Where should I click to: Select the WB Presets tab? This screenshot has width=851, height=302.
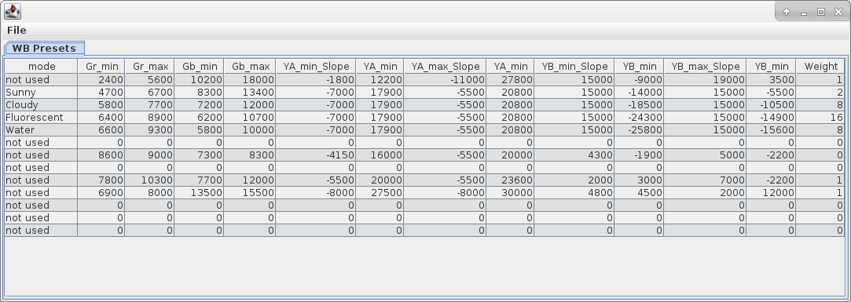click(x=45, y=49)
